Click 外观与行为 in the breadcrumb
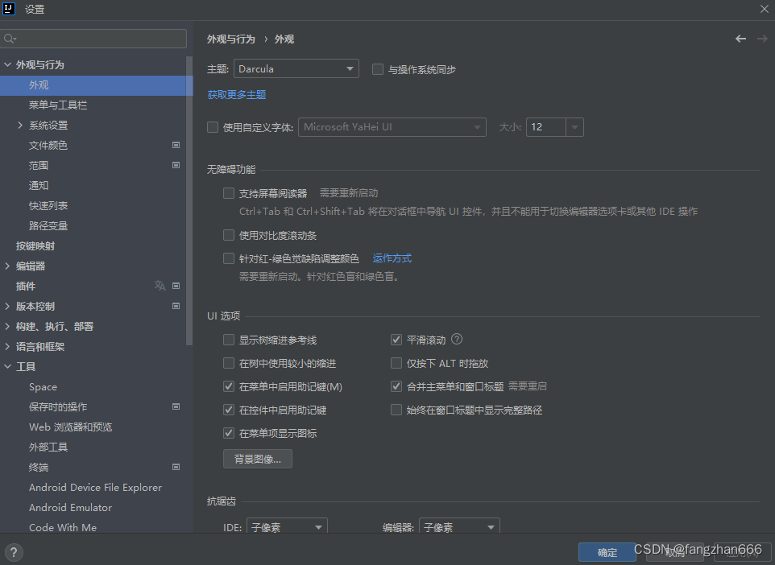 pyautogui.click(x=231, y=39)
